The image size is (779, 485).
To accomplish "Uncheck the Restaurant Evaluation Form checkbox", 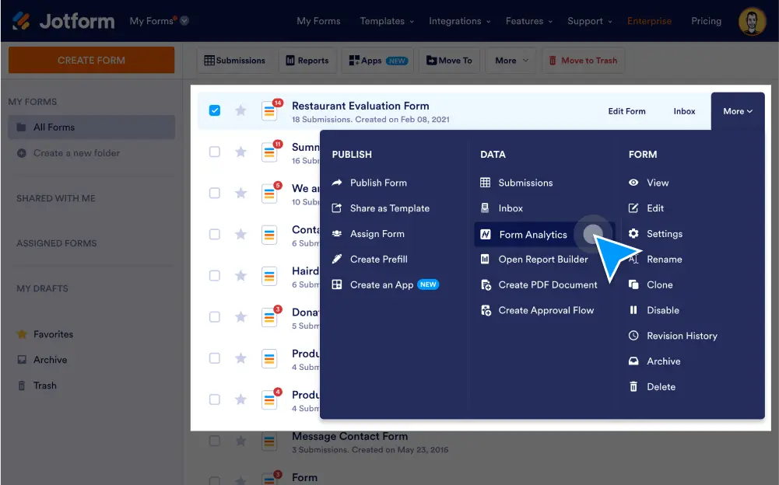I will 215,111.
